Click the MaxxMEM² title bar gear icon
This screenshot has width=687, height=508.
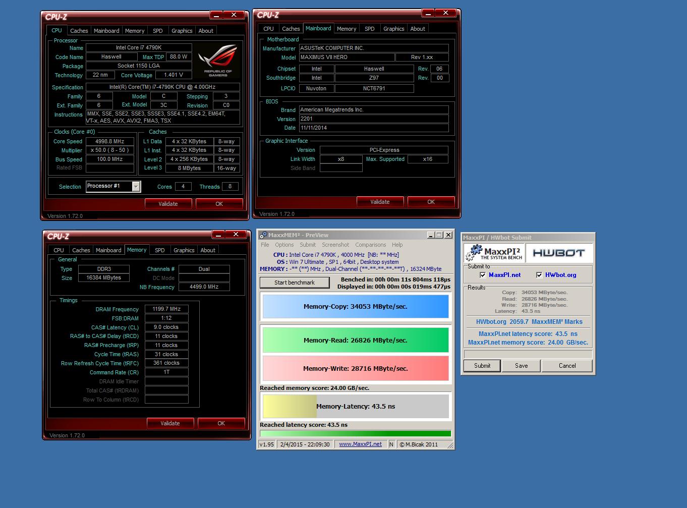[x=263, y=235]
